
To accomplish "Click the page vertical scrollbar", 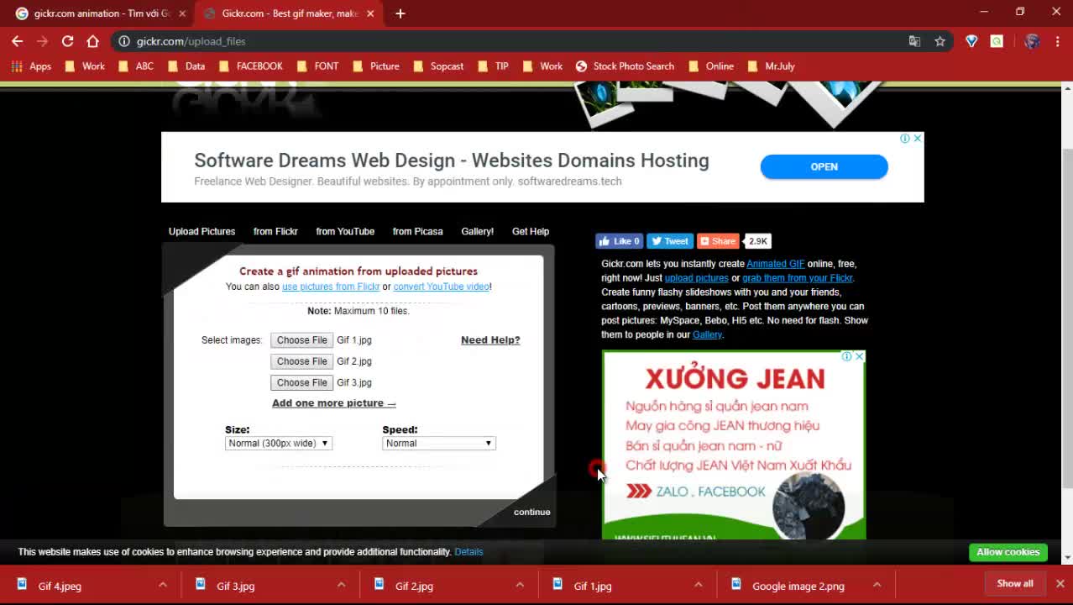I will pyautogui.click(x=1067, y=319).
